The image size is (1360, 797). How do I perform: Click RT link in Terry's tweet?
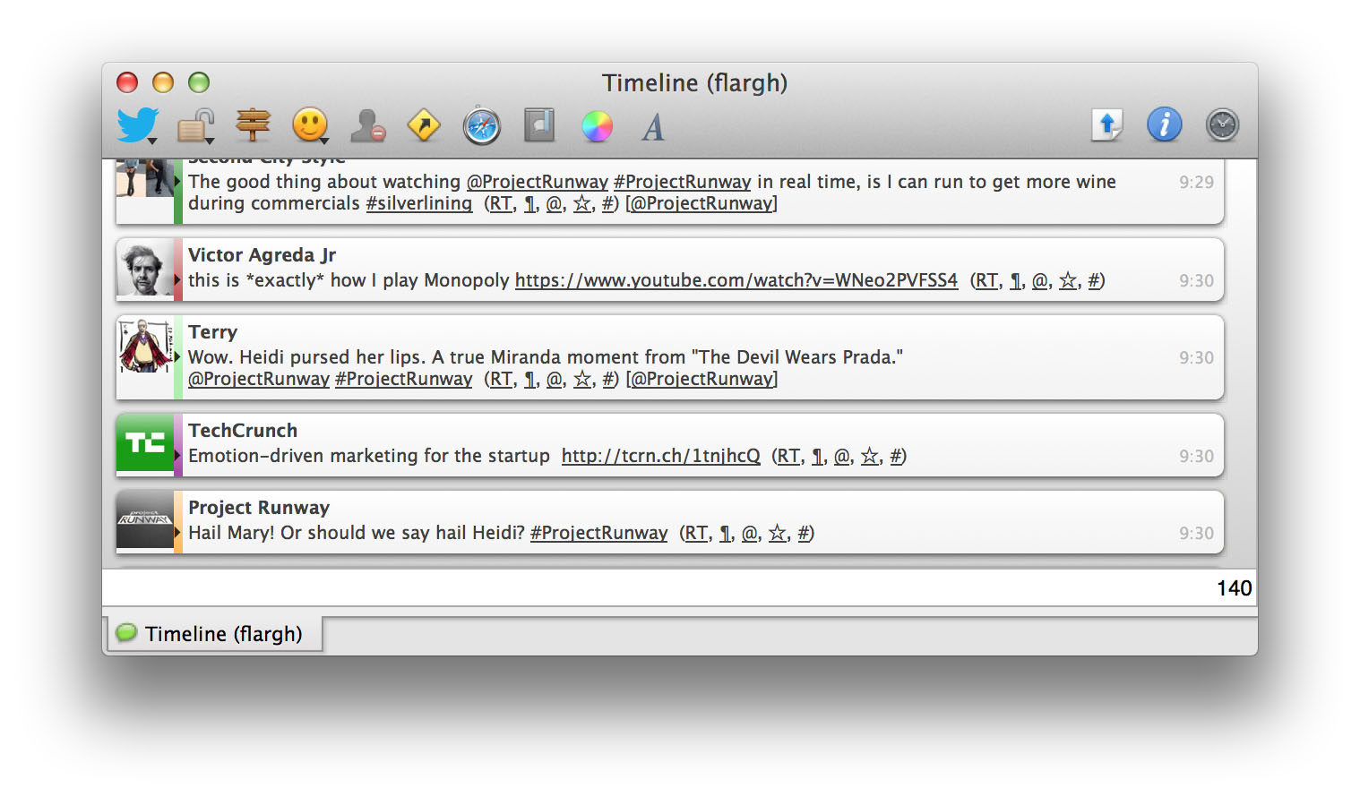502,379
